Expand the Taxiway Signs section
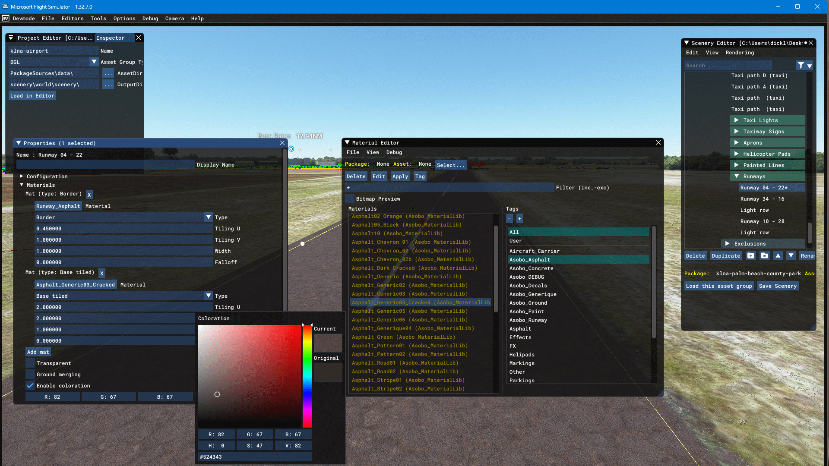829x466 pixels. 737,131
